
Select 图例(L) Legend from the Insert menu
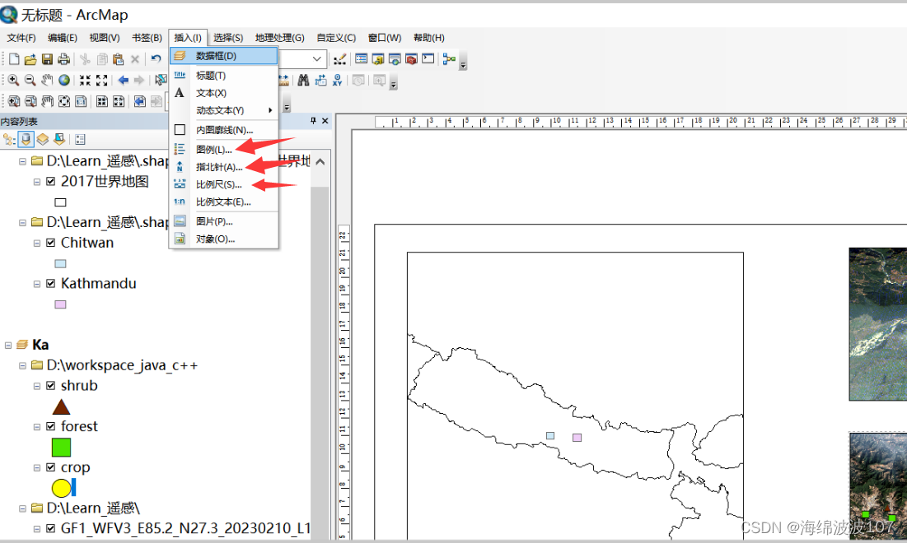(x=224, y=150)
